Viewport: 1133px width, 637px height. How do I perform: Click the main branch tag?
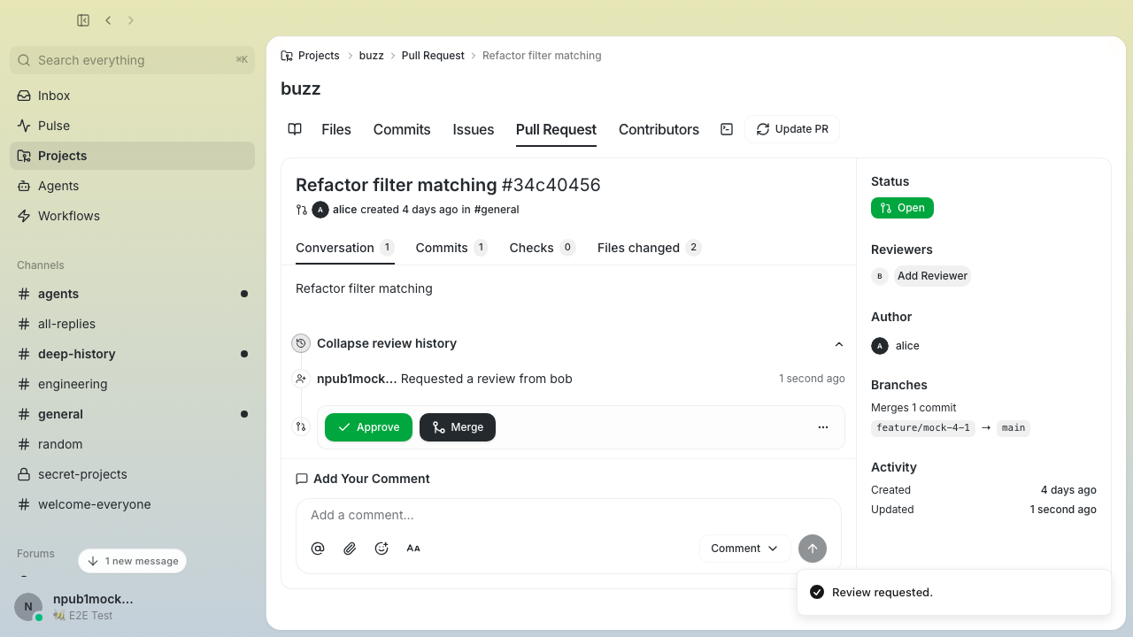click(1014, 428)
